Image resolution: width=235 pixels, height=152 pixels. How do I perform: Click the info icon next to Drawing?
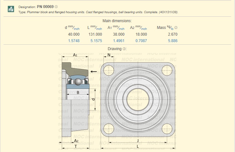(x=125, y=49)
